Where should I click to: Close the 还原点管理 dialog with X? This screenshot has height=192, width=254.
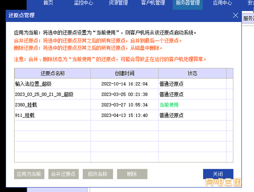[235, 15]
